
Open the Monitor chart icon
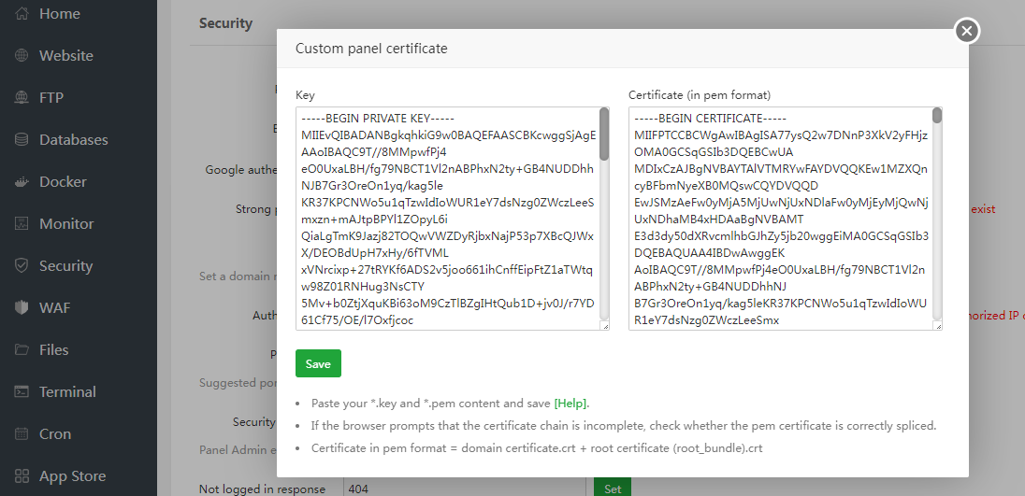22,224
